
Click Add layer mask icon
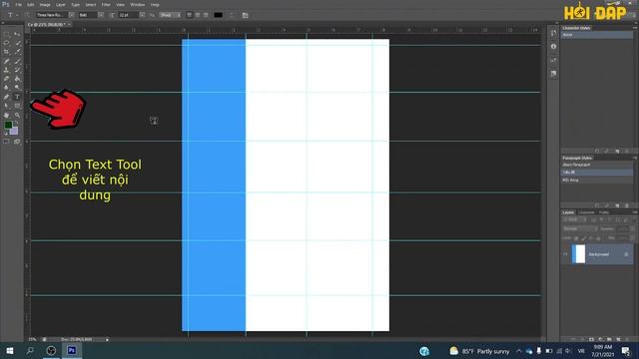coord(591,339)
